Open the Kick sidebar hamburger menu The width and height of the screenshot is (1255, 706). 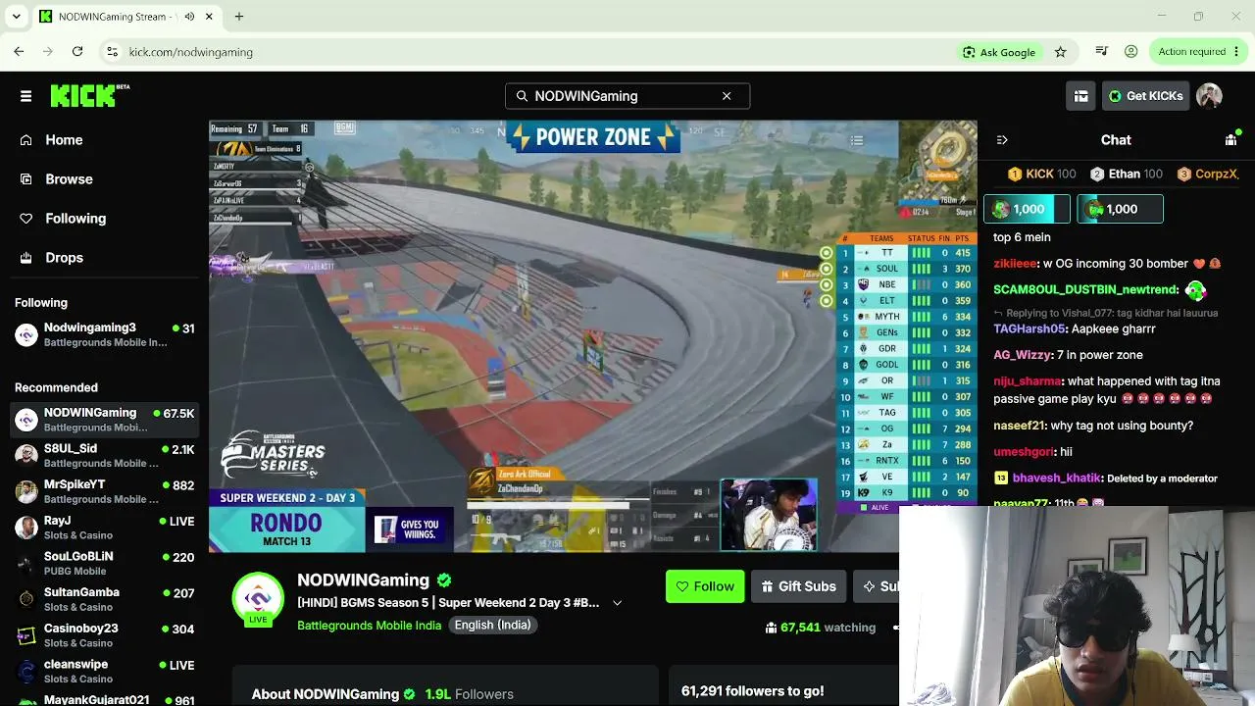25,96
